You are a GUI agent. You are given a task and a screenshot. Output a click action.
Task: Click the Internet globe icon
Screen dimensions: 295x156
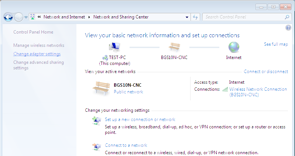pyautogui.click(x=234, y=47)
